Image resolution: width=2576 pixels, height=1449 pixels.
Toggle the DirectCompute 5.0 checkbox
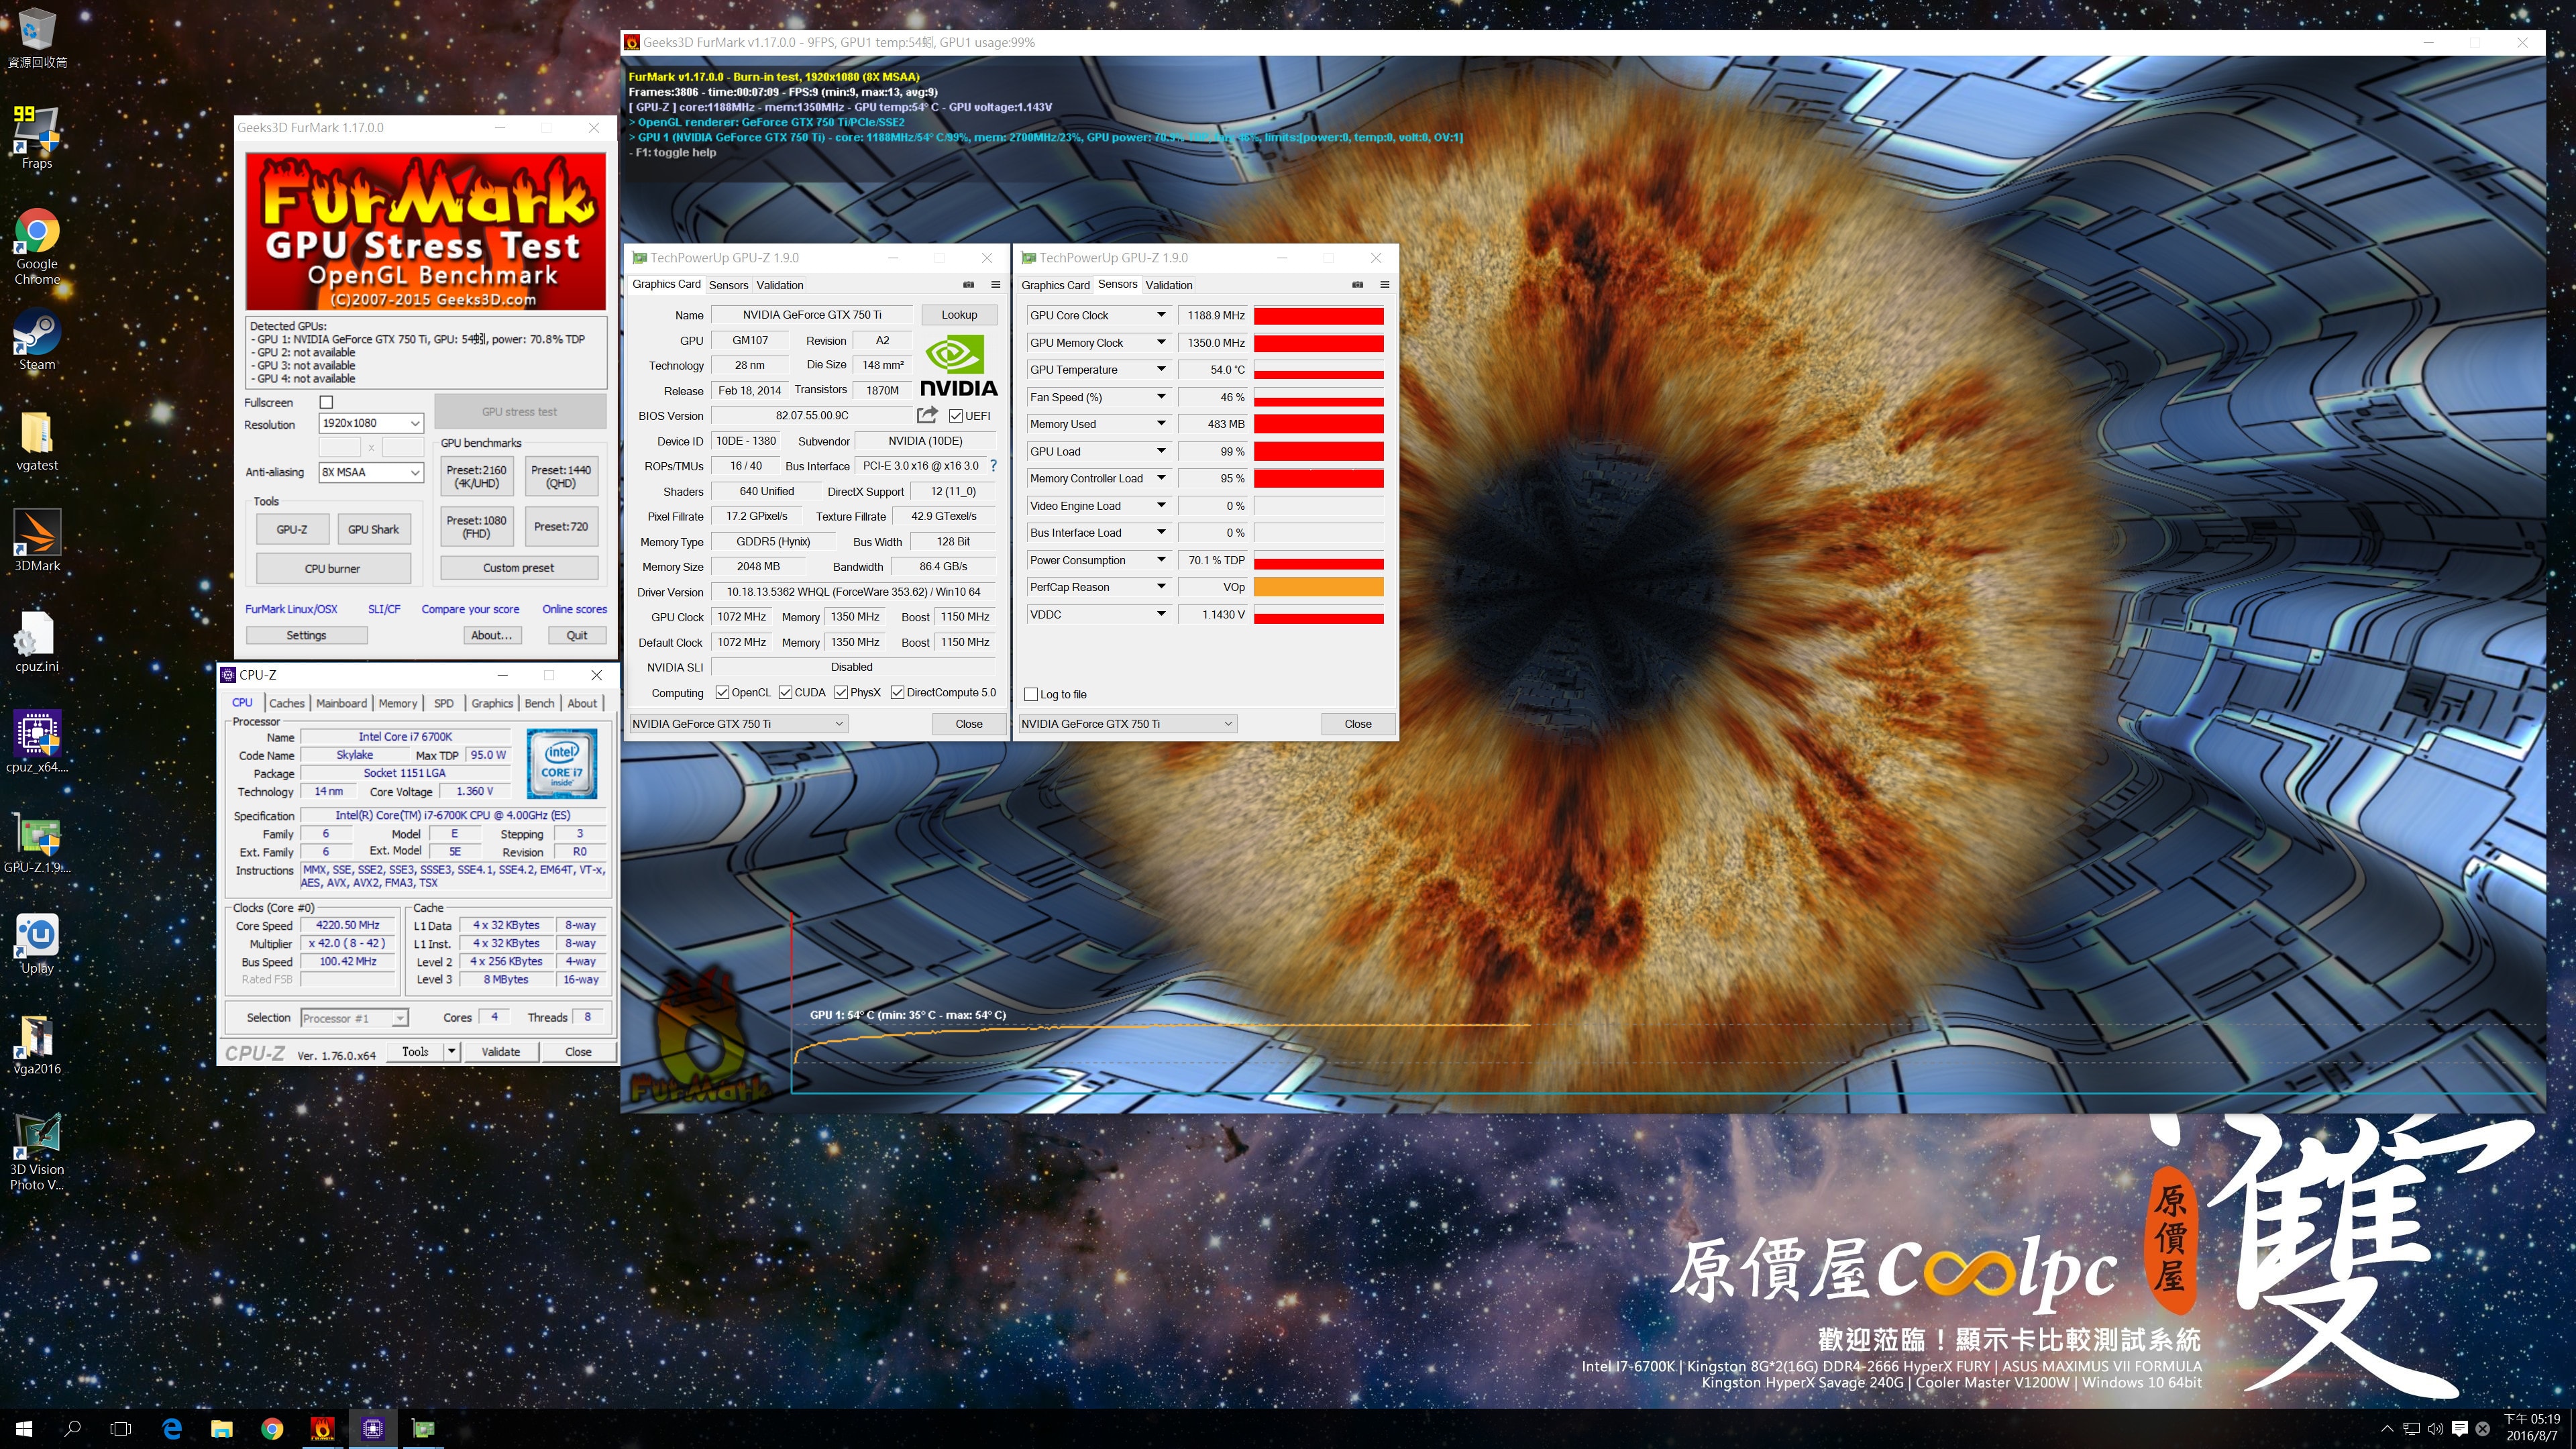click(x=897, y=692)
